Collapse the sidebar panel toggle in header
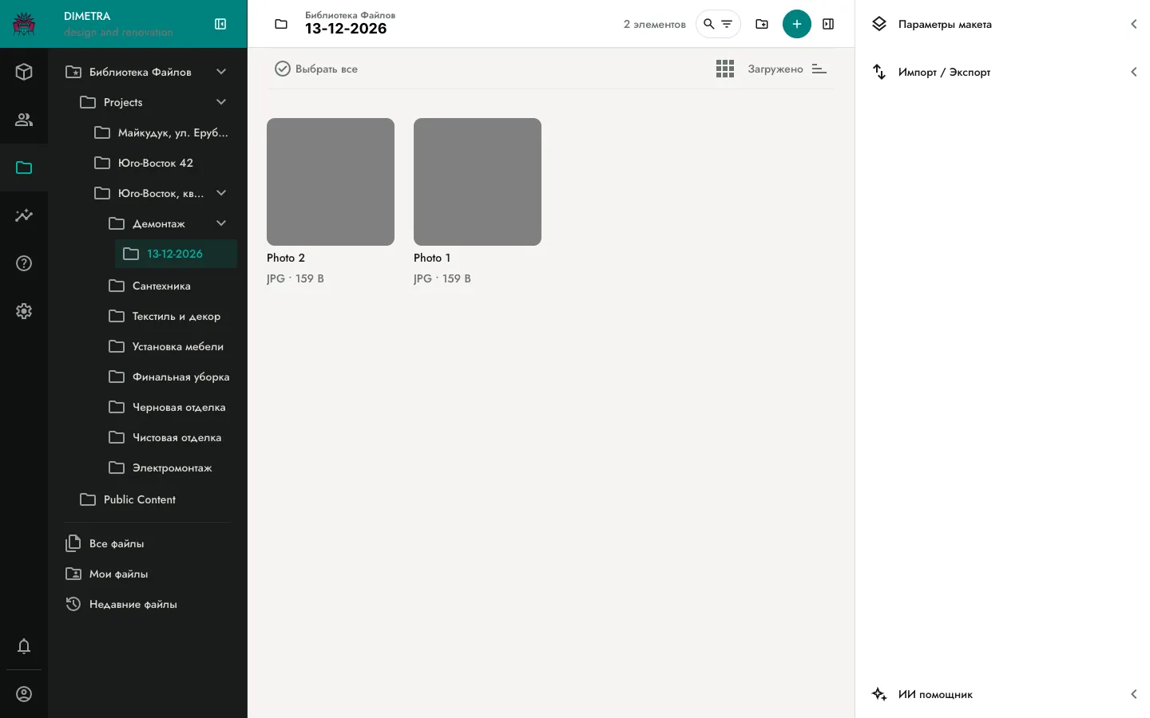This screenshot has width=1150, height=718. click(220, 24)
